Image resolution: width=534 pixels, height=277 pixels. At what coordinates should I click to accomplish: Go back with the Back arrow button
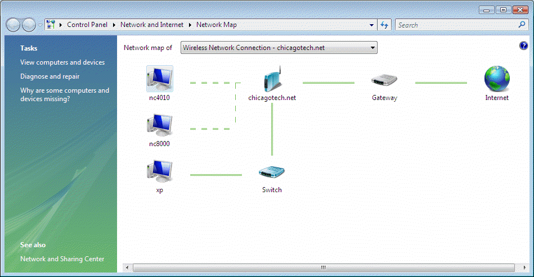(x=13, y=25)
